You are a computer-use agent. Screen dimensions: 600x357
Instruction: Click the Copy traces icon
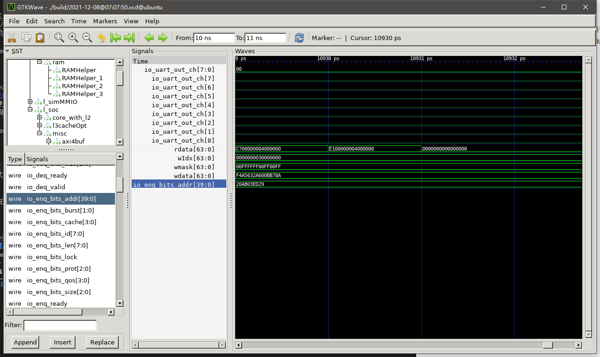pyautogui.click(x=26, y=38)
